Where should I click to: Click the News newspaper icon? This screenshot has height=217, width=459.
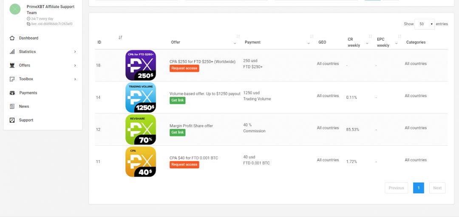coord(12,106)
